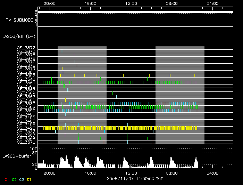The width and height of the screenshot is (243, 185).
Task: Select the yellow EIT legend entry
Action: point(30,179)
